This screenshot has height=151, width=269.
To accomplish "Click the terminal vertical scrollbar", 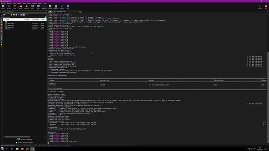I will (268, 98).
